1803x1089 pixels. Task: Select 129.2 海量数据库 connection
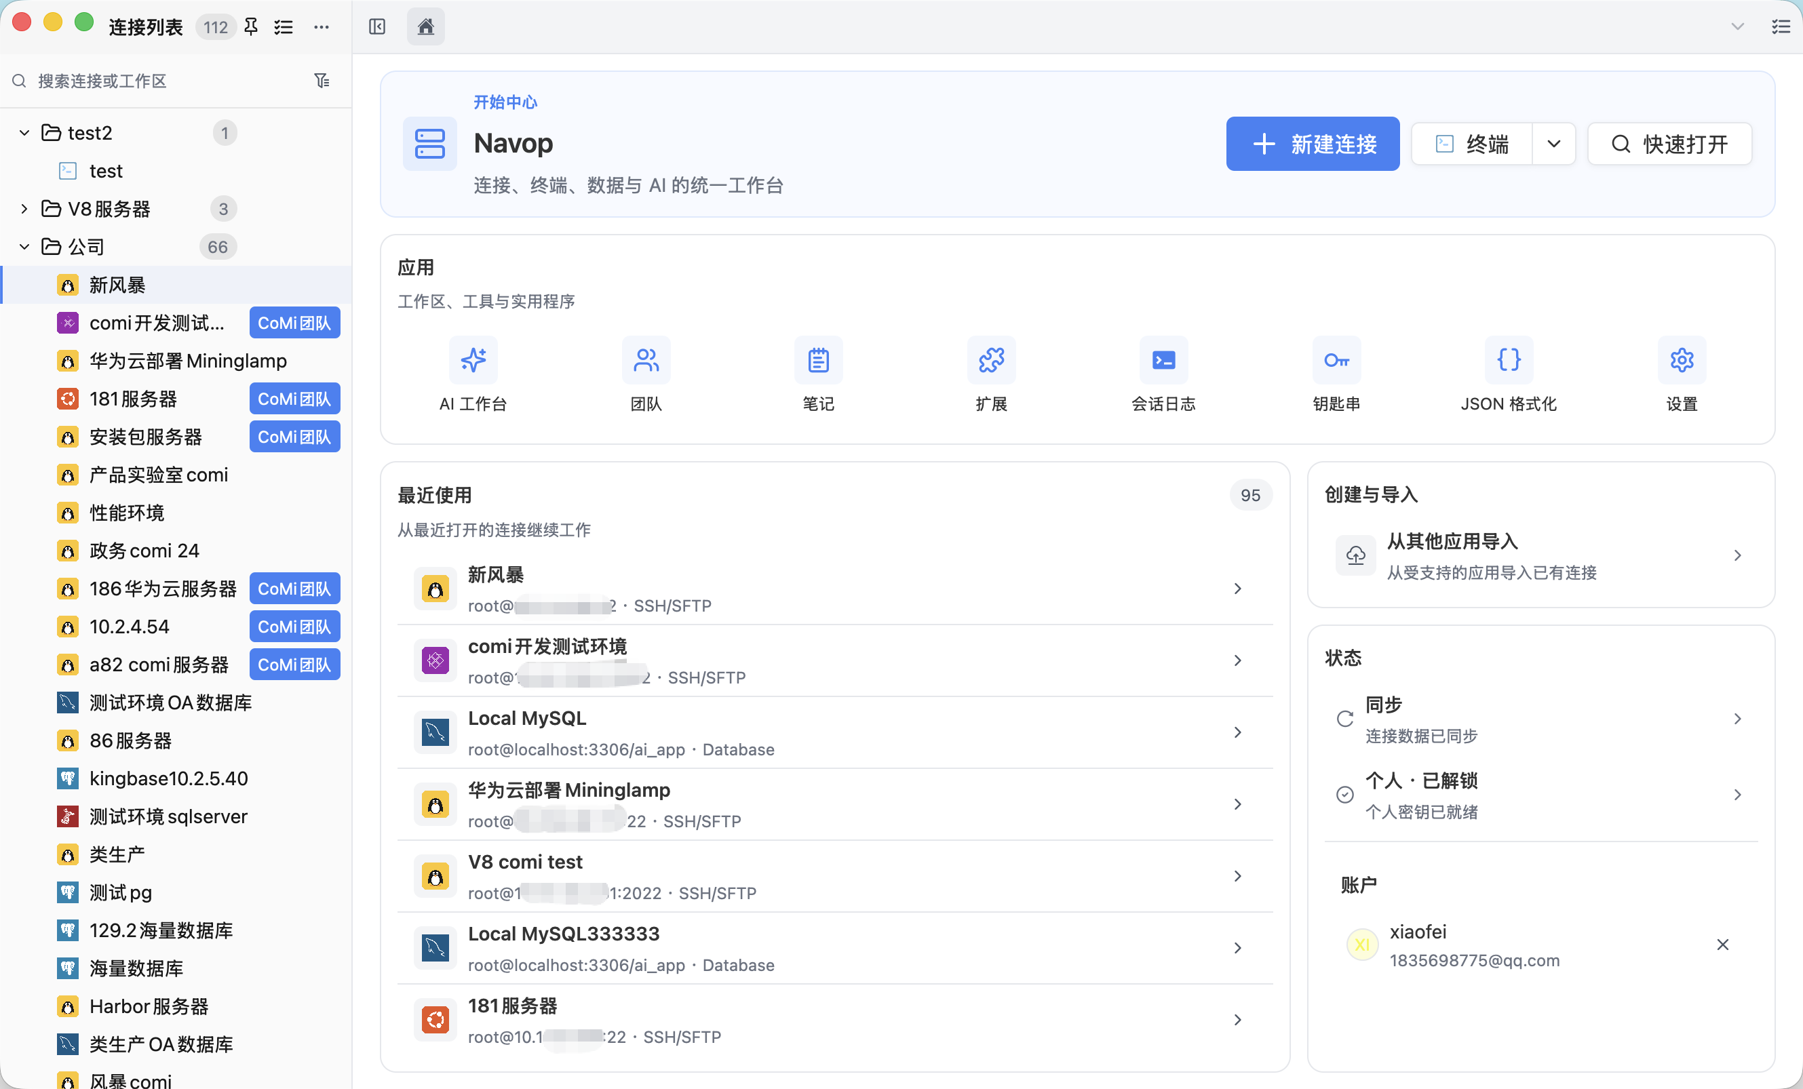pos(176,931)
